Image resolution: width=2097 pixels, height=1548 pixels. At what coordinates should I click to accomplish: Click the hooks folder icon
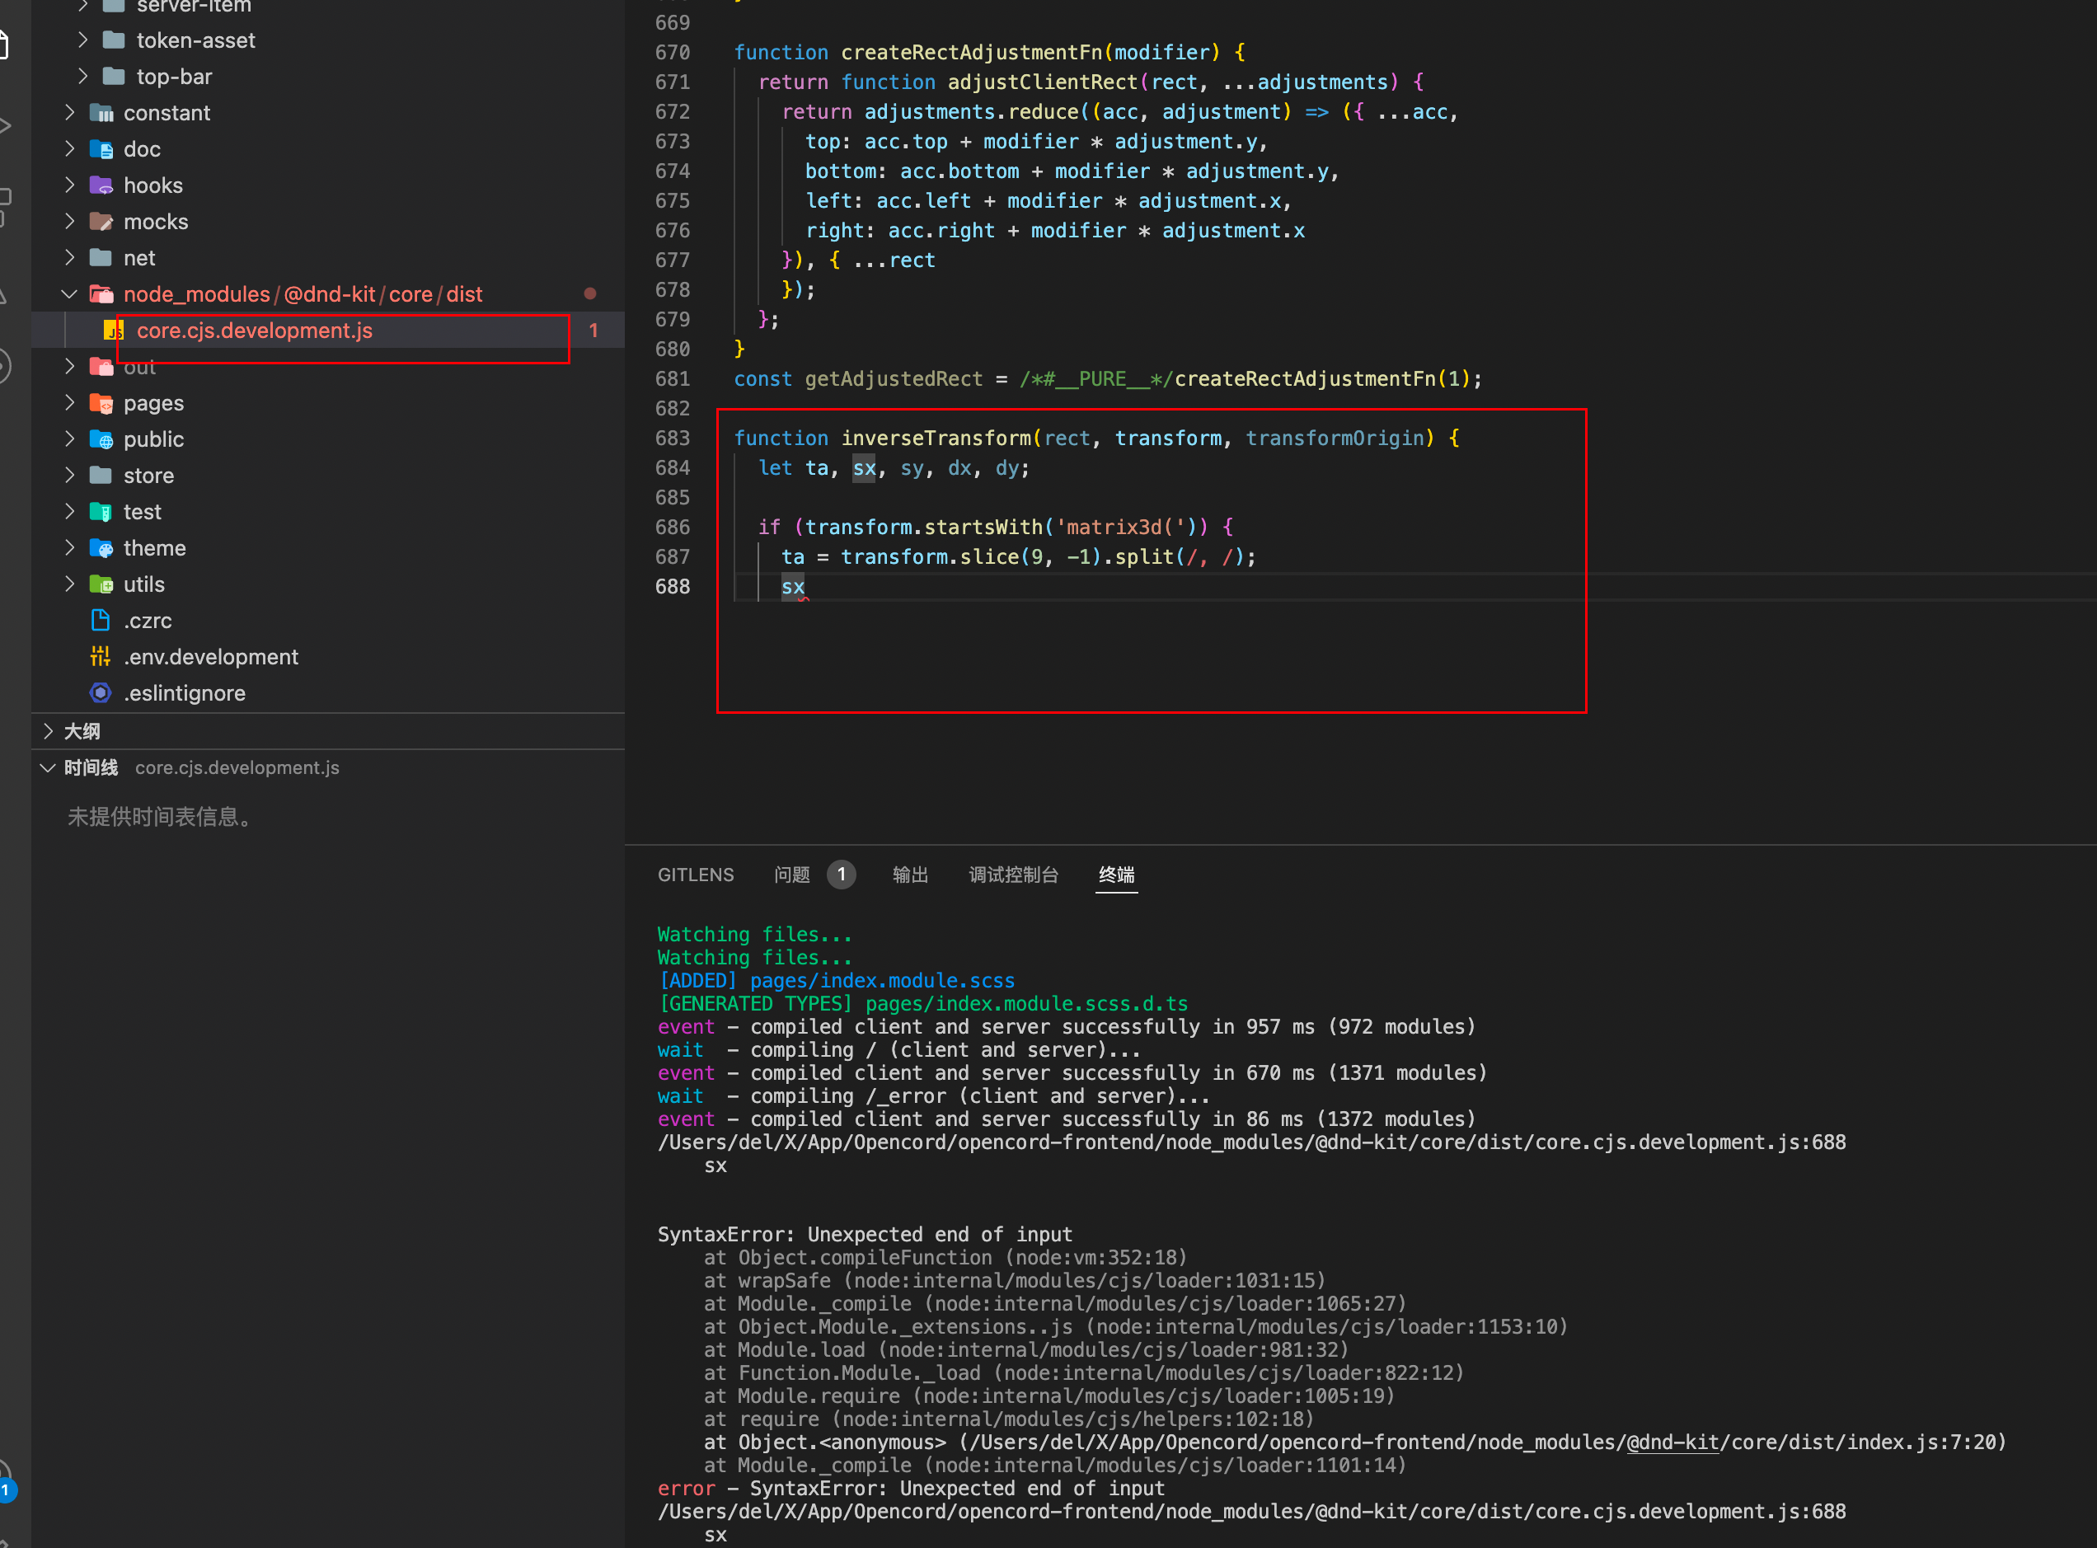[101, 185]
